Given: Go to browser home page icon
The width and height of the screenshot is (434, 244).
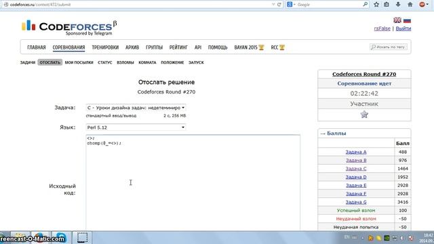Looking at the screenshot, I should pyautogui.click(x=410, y=5).
